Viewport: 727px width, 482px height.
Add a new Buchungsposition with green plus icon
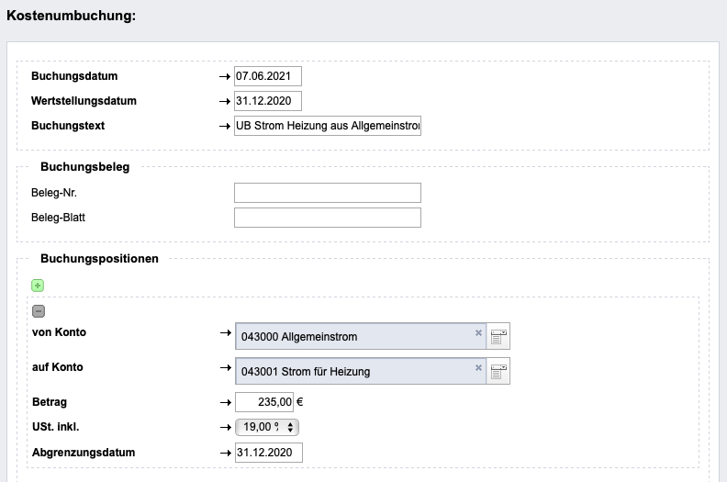[x=38, y=286]
